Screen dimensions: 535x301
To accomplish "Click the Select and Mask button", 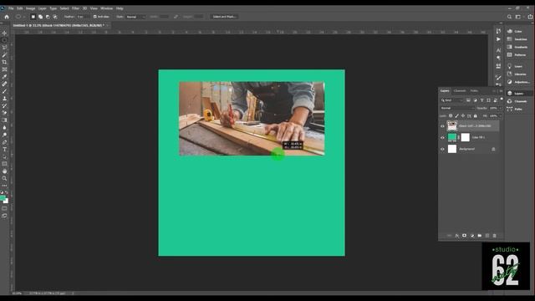I will (x=224, y=17).
